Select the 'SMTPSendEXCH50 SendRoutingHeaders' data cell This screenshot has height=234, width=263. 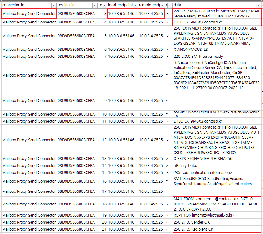(217, 181)
